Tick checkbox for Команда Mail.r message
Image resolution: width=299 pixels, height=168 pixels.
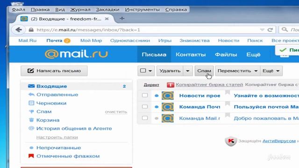pyautogui.click(x=145, y=118)
